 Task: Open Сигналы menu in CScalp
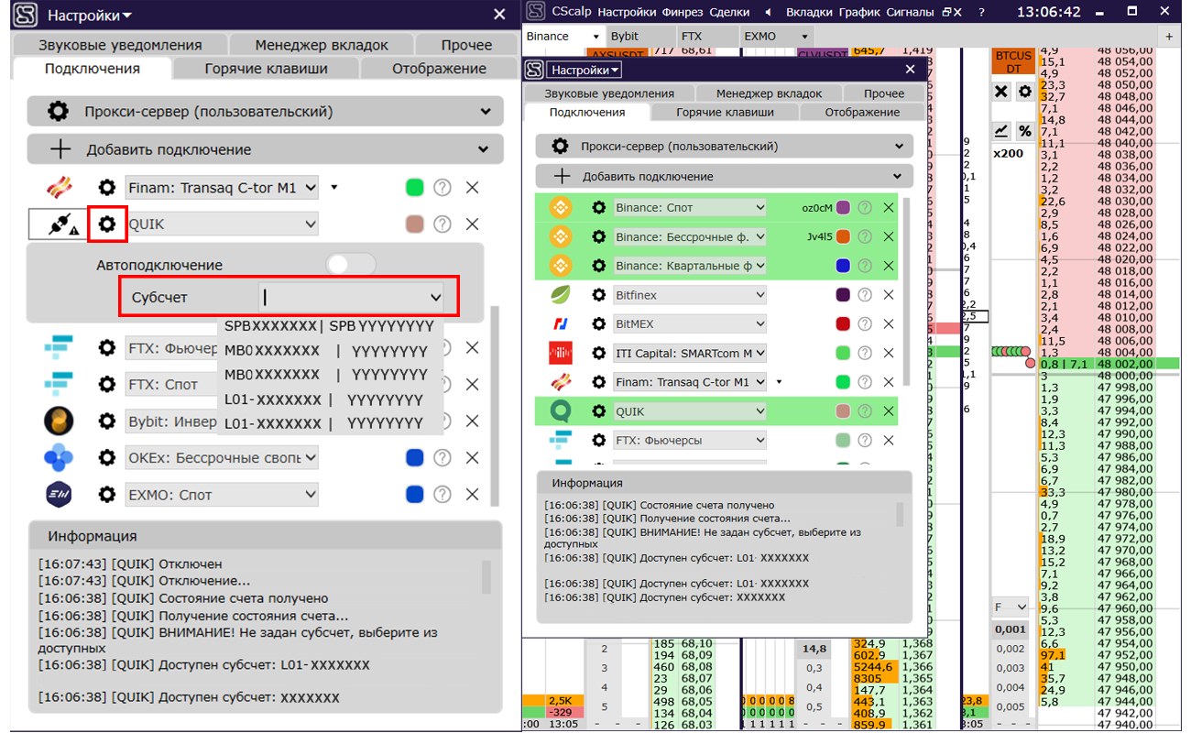pyautogui.click(x=910, y=12)
